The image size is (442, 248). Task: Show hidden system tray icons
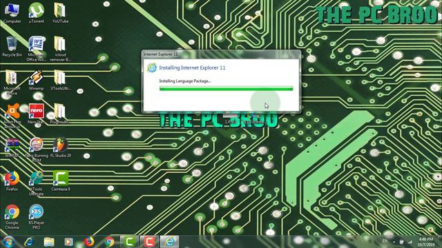click(394, 242)
